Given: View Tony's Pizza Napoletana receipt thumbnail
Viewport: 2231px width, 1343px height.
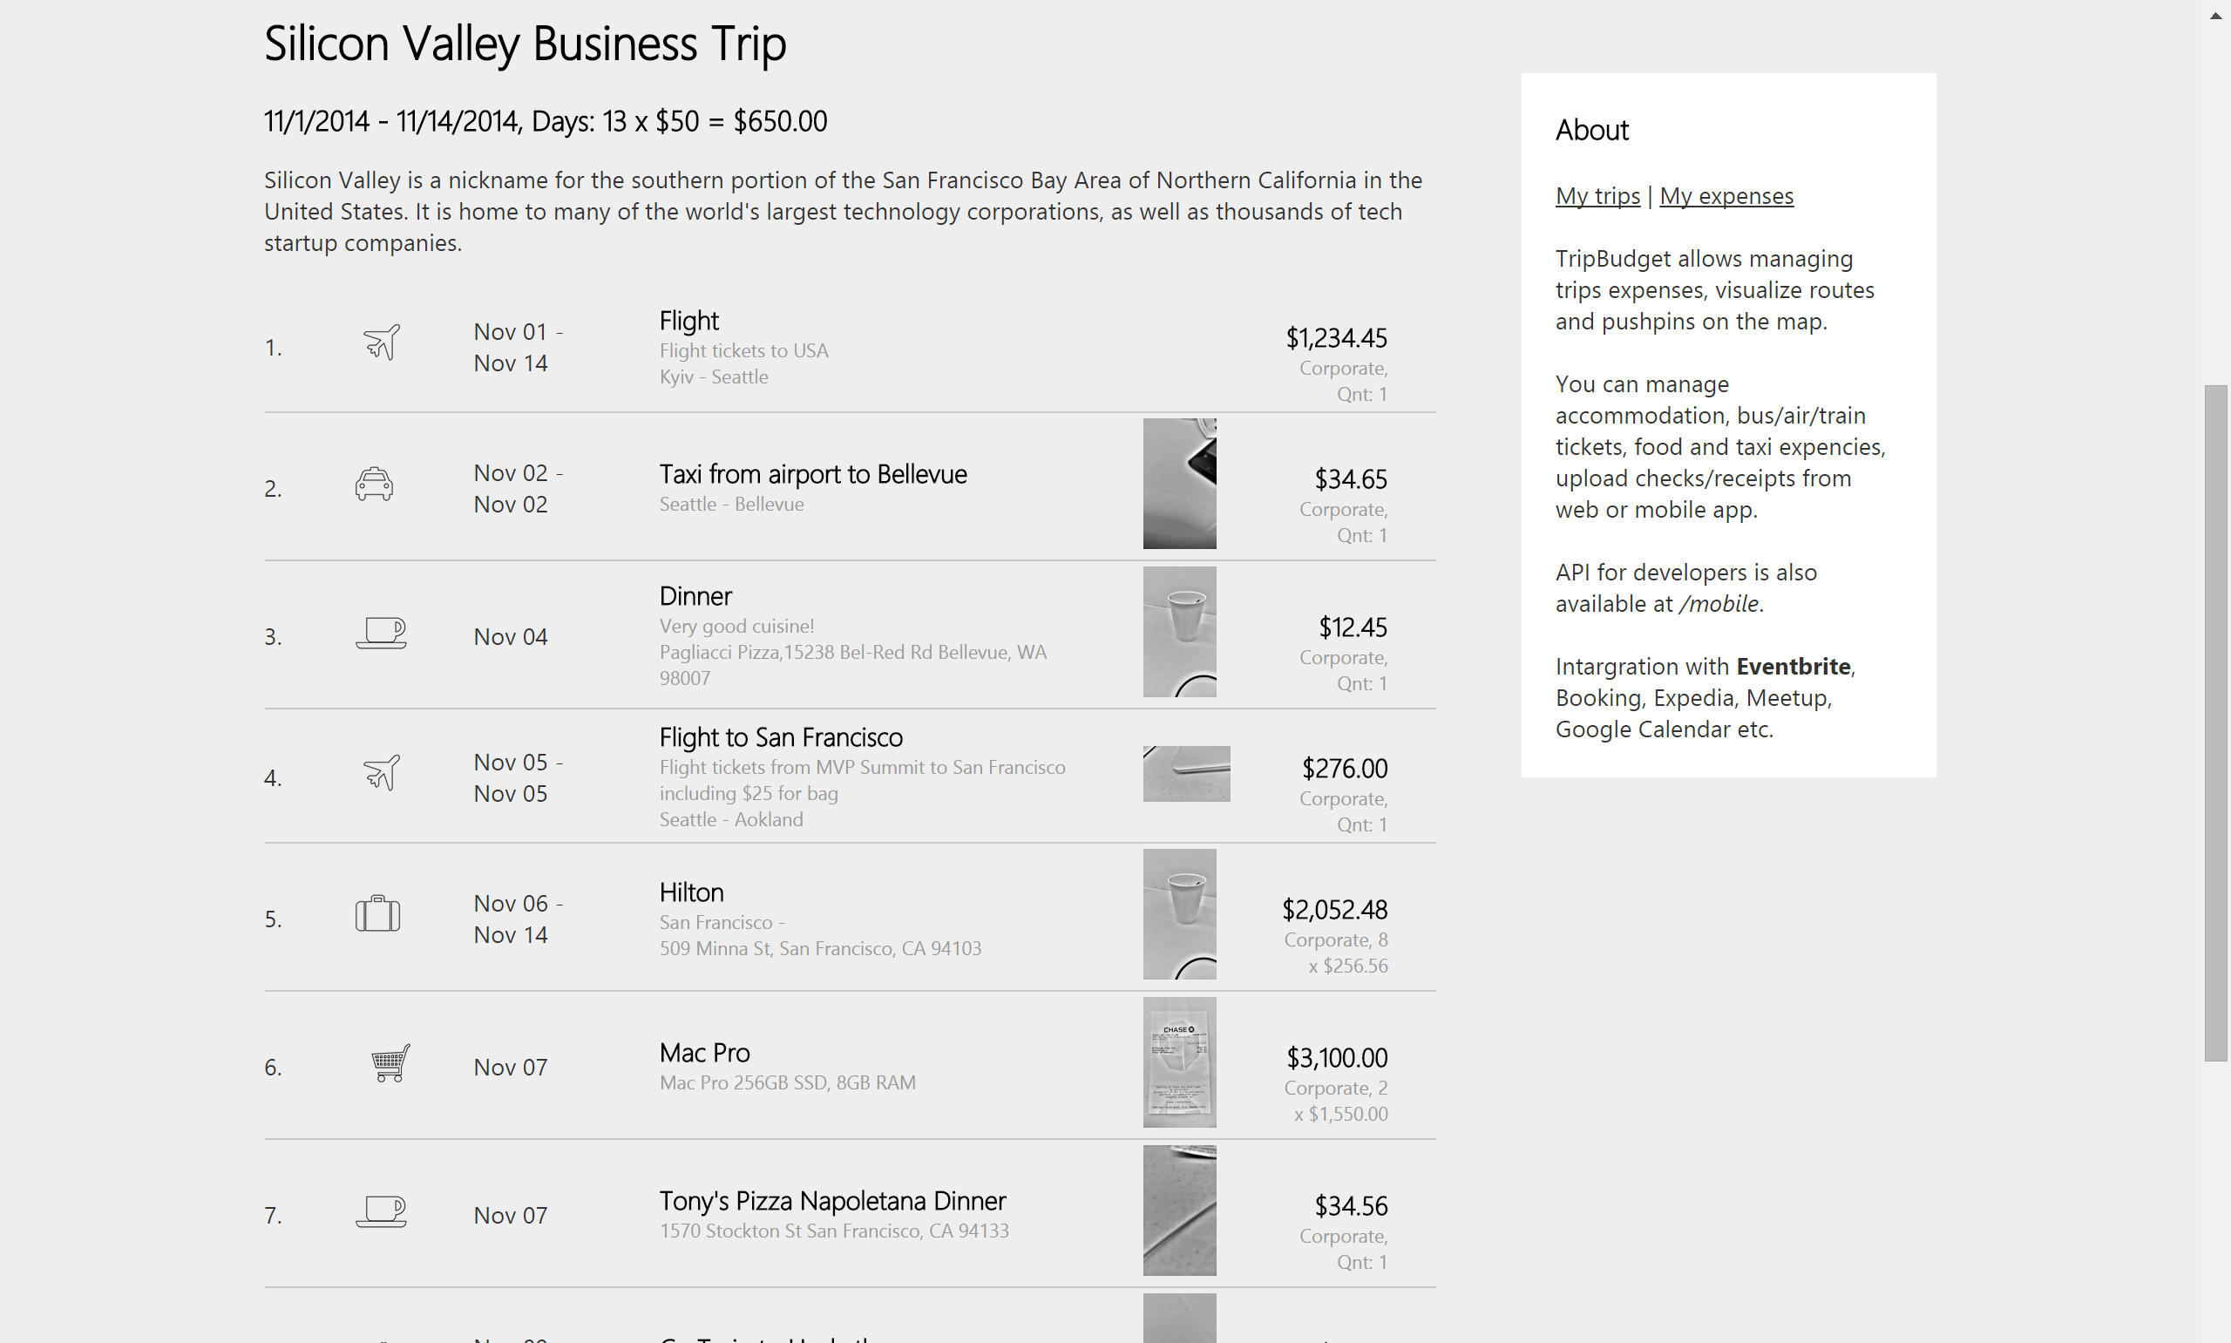Looking at the screenshot, I should pos(1179,1211).
